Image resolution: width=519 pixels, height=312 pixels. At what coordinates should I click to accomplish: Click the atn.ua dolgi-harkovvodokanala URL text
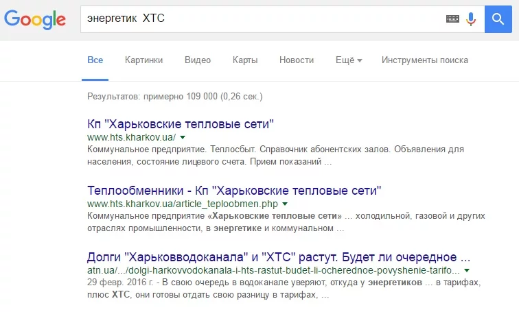tap(273, 270)
